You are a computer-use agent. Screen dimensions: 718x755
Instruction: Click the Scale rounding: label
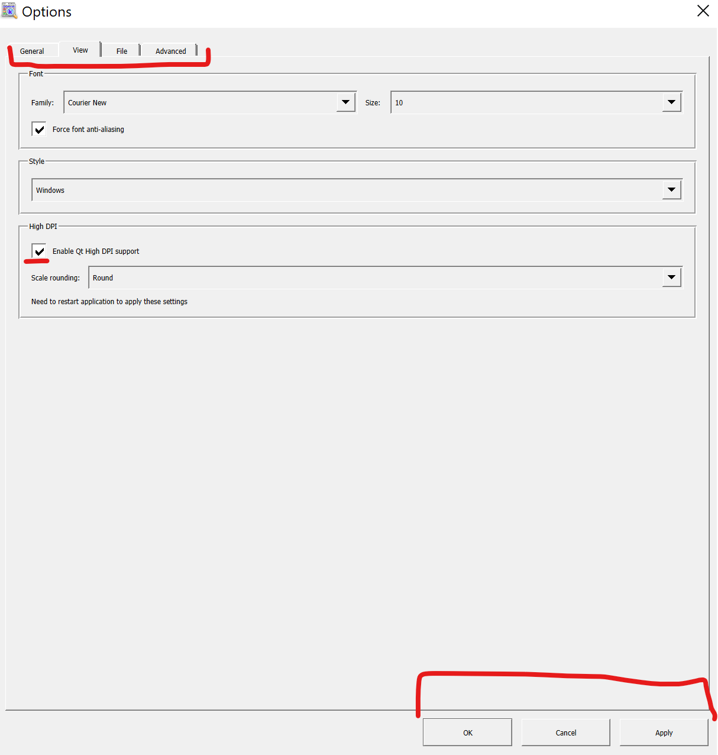(56, 278)
